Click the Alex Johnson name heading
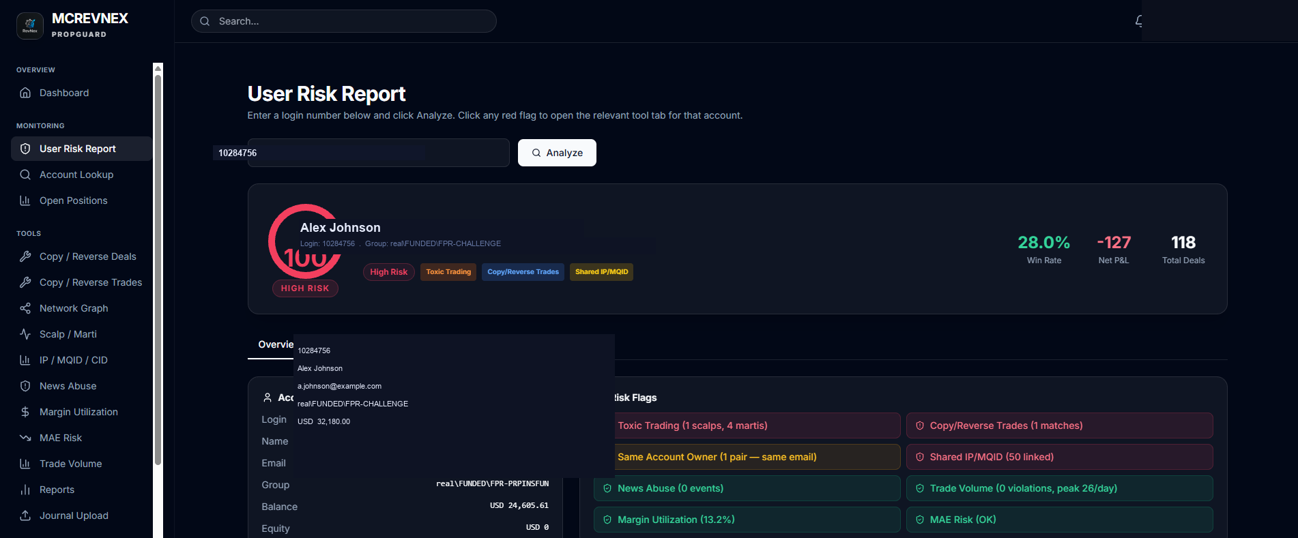 click(341, 228)
